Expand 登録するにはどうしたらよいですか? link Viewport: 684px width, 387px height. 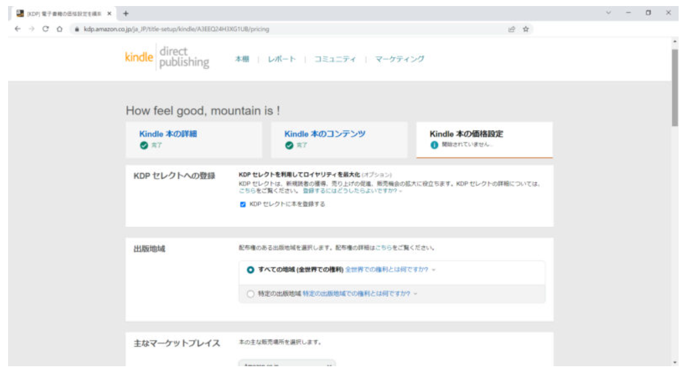(352, 190)
